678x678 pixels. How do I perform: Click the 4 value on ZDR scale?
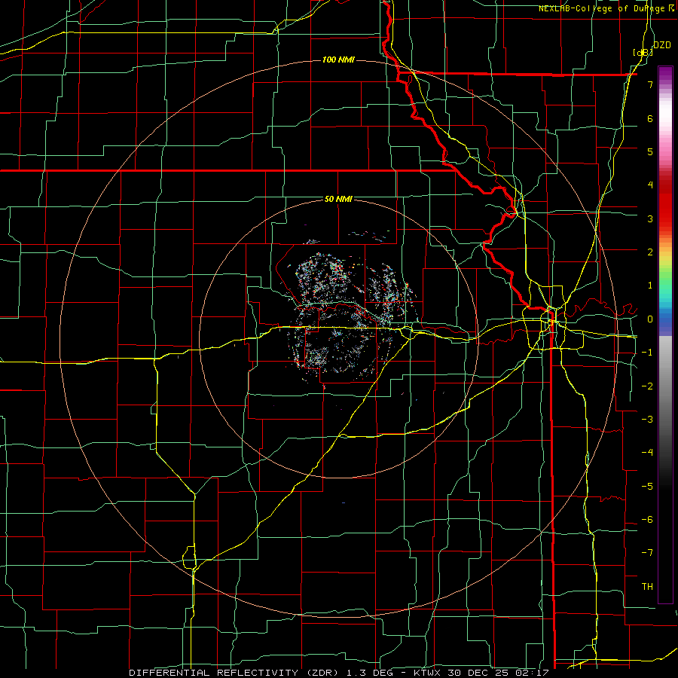[650, 185]
